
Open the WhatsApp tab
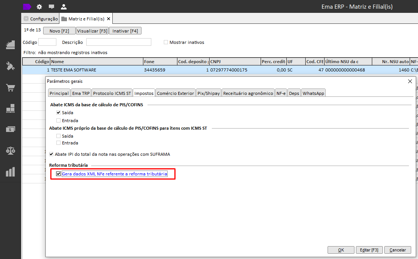pos(313,93)
